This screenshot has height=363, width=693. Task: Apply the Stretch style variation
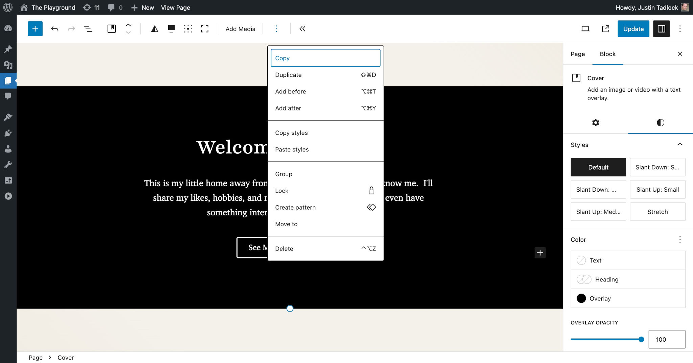point(657,211)
